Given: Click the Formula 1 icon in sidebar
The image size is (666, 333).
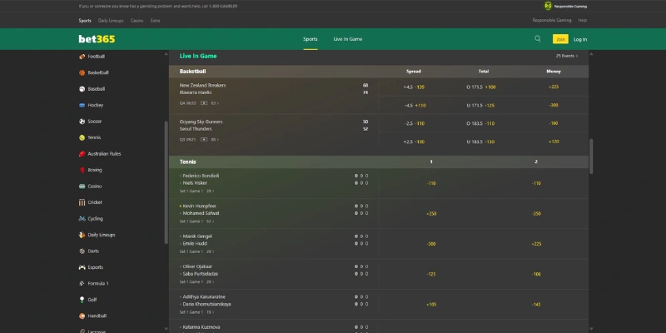Looking at the screenshot, I should (82, 283).
